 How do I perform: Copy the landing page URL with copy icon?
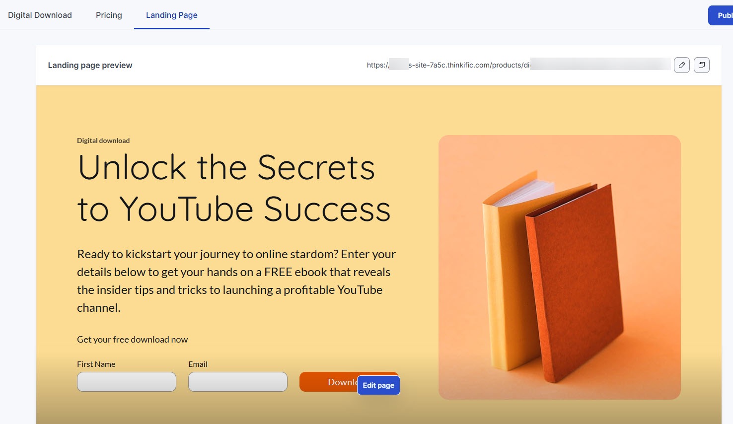[701, 65]
